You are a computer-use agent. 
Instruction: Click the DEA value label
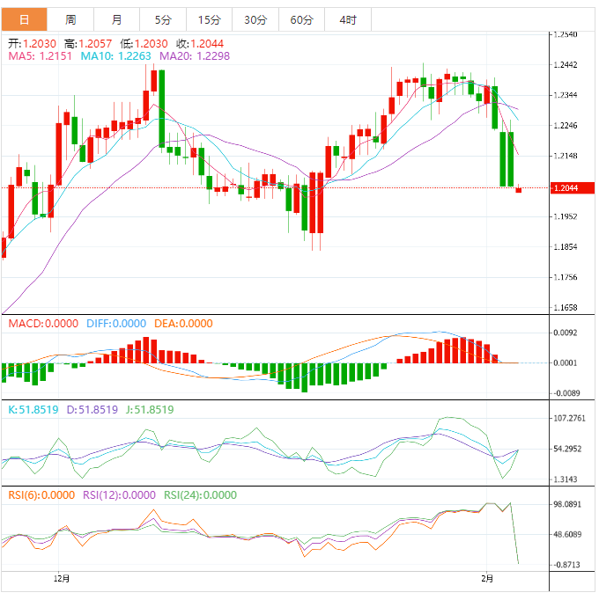pos(183,323)
